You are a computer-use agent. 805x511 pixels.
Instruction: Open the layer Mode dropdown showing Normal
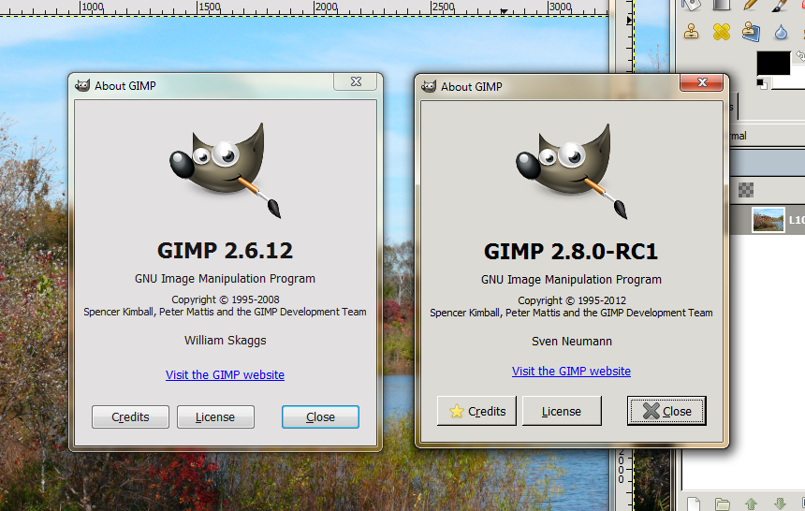click(x=767, y=136)
